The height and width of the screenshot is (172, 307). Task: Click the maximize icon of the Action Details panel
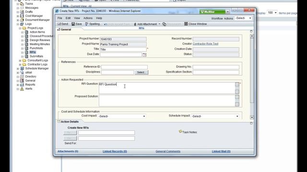point(251,123)
